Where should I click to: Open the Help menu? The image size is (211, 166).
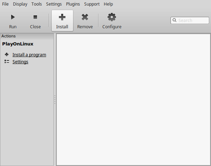(x=108, y=4)
